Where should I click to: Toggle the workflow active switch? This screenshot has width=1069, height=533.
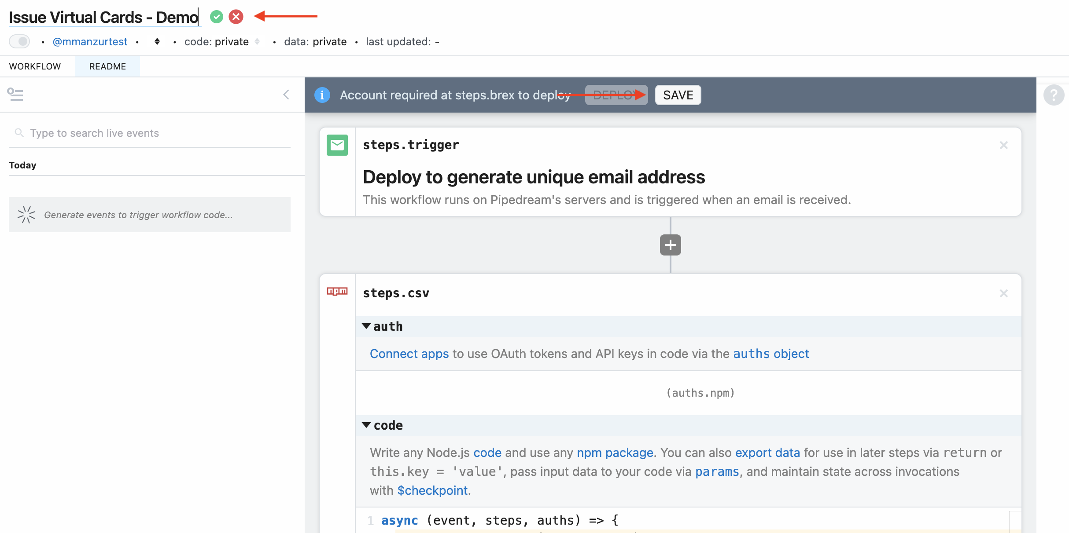[19, 41]
